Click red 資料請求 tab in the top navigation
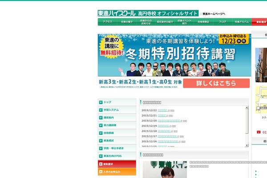Image resolution: width=267 pixels, height=178 pixels. pyautogui.click(x=259, y=22)
